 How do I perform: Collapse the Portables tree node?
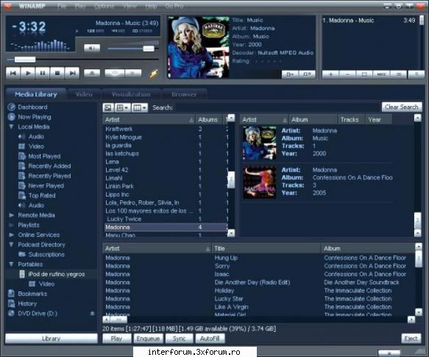point(12,264)
